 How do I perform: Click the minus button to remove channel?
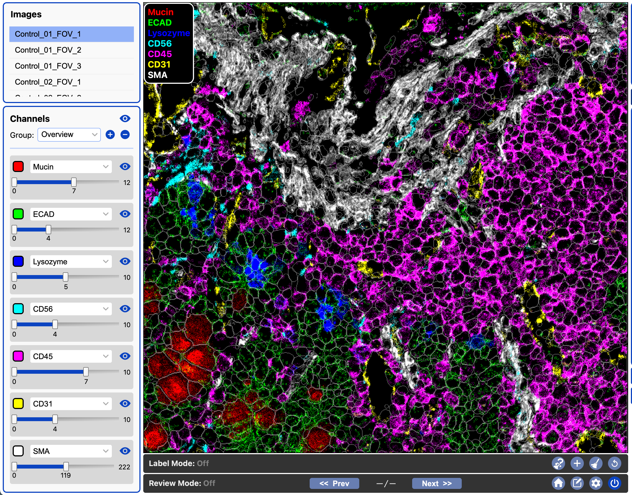[125, 135]
